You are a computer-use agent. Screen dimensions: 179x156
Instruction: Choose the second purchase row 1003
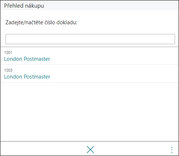coord(89,73)
